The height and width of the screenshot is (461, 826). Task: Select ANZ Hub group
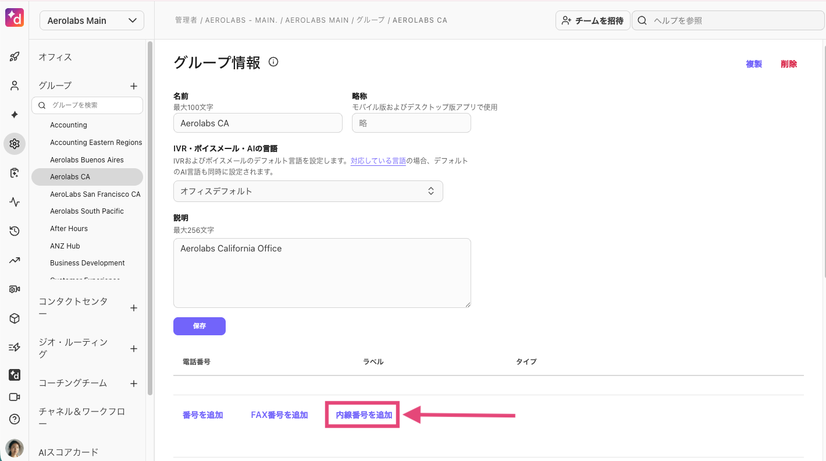(65, 246)
